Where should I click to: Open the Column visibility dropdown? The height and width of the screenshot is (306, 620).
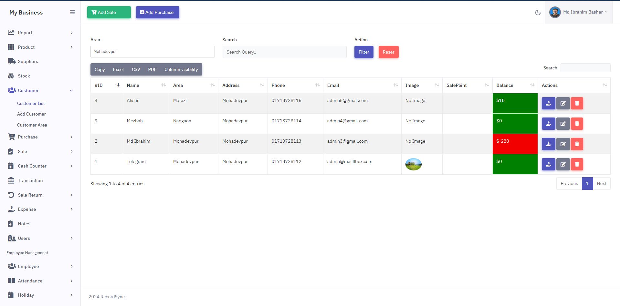pyautogui.click(x=181, y=69)
